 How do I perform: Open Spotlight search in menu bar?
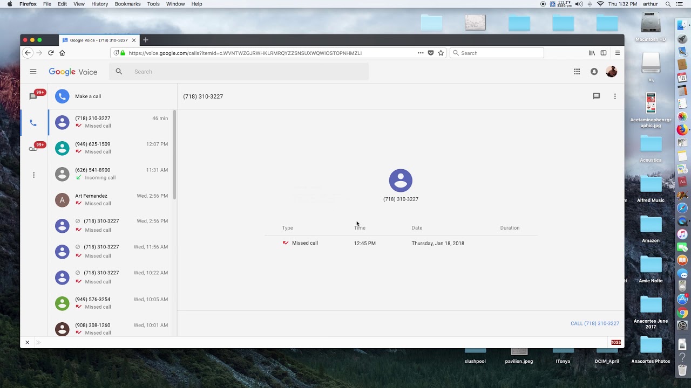pos(668,4)
